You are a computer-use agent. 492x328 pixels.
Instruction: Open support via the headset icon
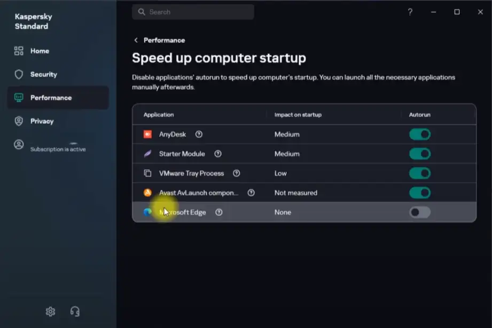pos(75,311)
